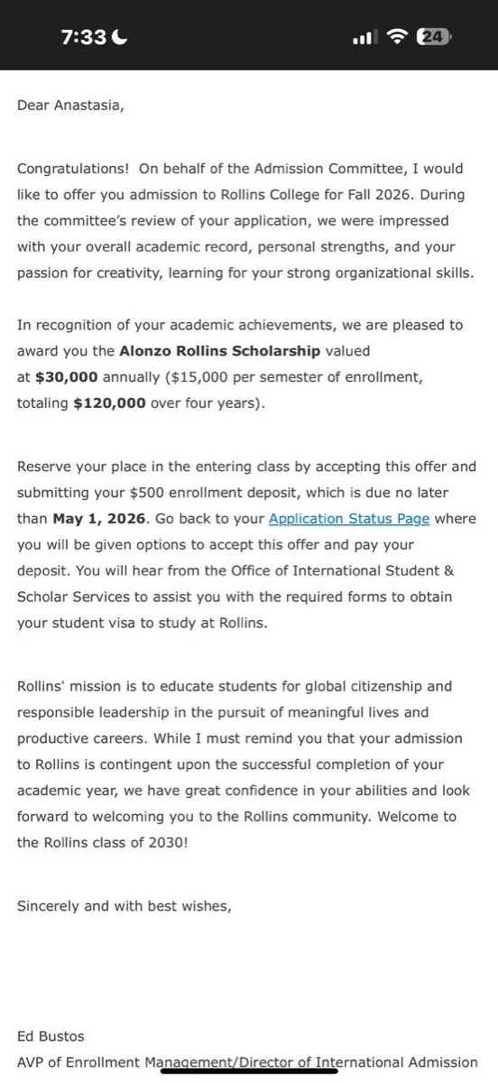Tap the 7:33 clock in status bar

click(84, 37)
